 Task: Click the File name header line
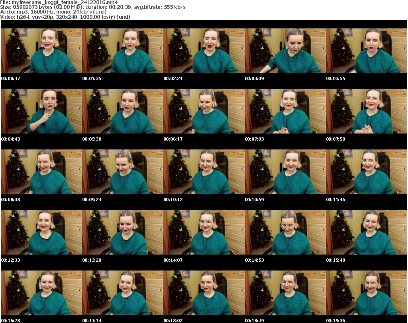(59, 2)
